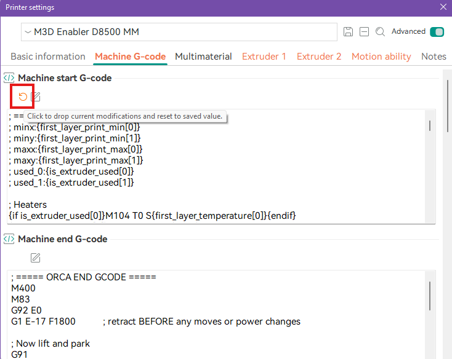
Task: Open the Machine end G-code edit icon
Action: click(36, 258)
